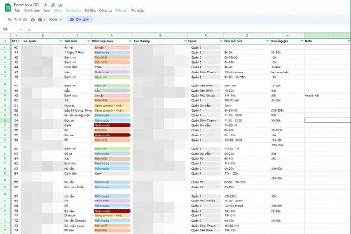351x234 pixels.
Task: Open the Chỉnh sửa menu
Action: coord(32,10)
